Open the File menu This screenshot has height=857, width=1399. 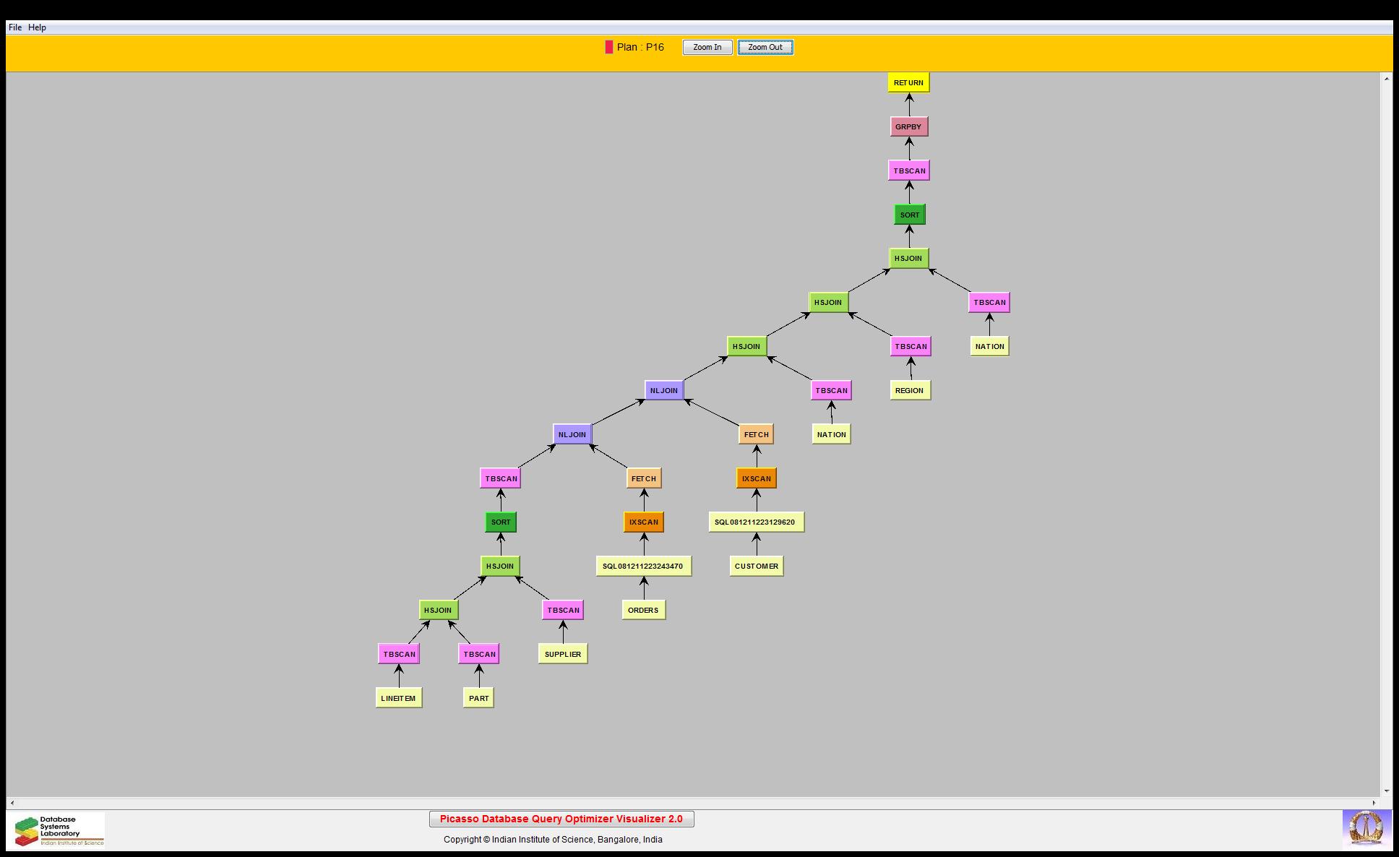point(14,27)
